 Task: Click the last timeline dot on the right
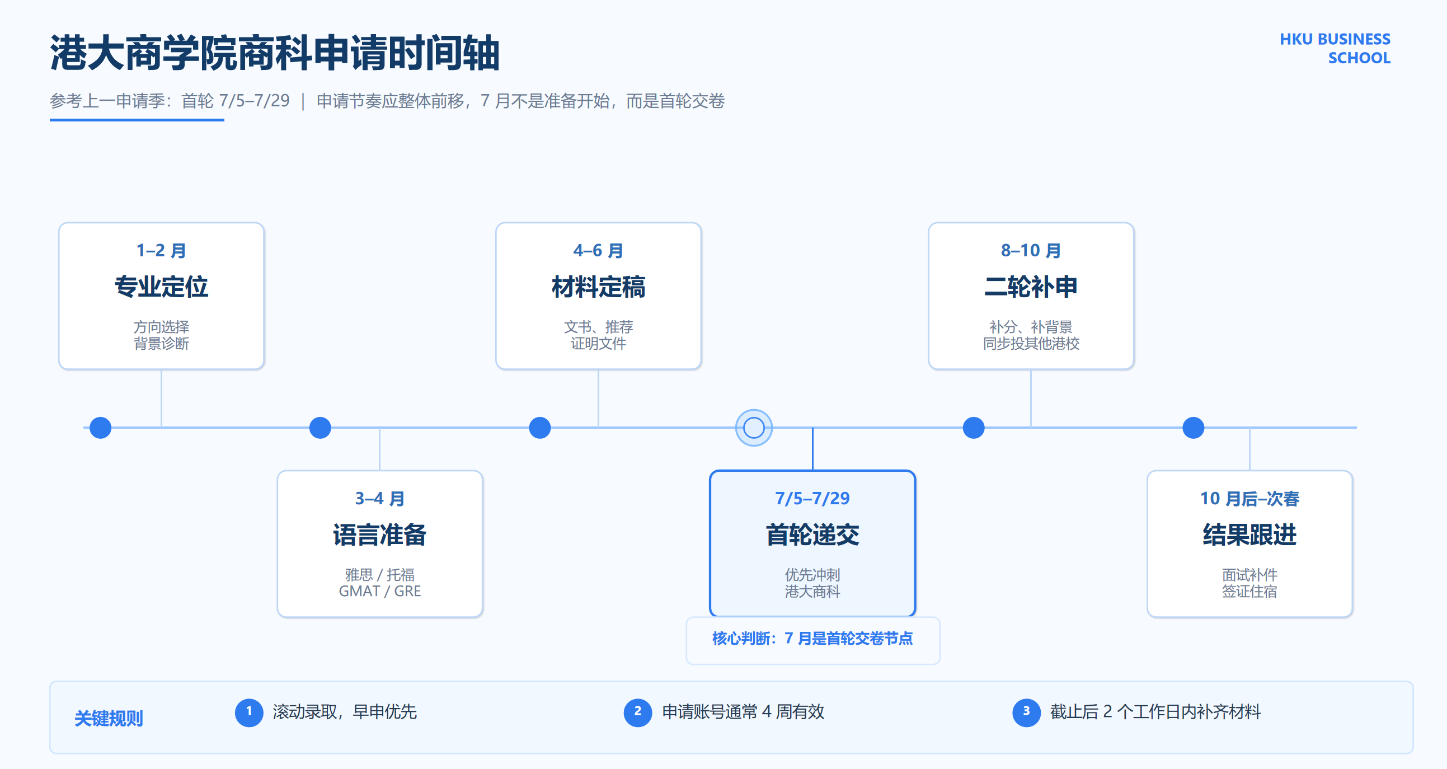1193,428
